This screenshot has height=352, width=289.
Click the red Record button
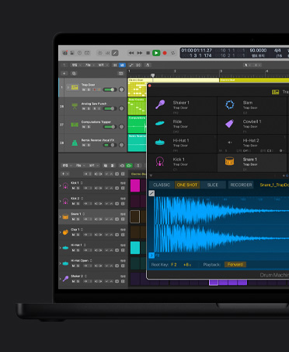point(165,53)
